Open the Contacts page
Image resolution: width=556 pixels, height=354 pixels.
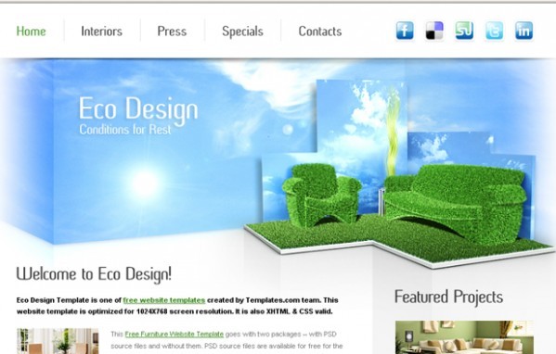click(320, 32)
